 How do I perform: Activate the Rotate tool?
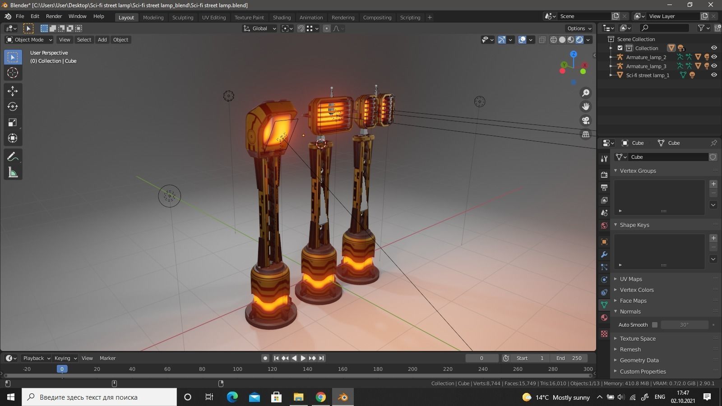[13, 106]
